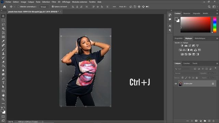The height and width of the screenshot is (123, 219).
Task: Switch to the Nuancier tab
Action: [x=187, y=14]
